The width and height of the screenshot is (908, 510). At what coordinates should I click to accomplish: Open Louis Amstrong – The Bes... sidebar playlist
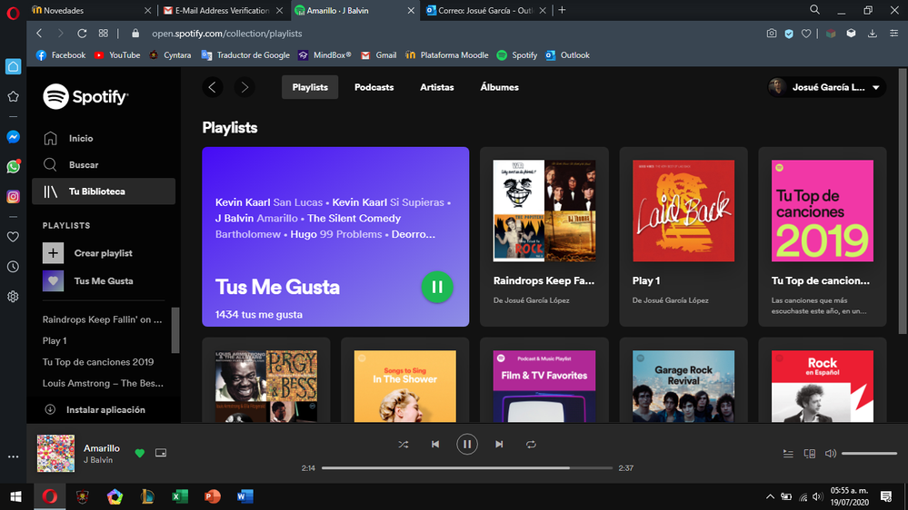coord(103,383)
